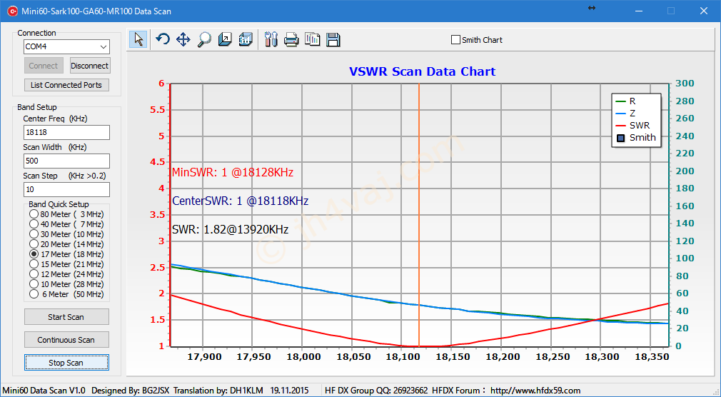Click the green R legend entry

626,101
